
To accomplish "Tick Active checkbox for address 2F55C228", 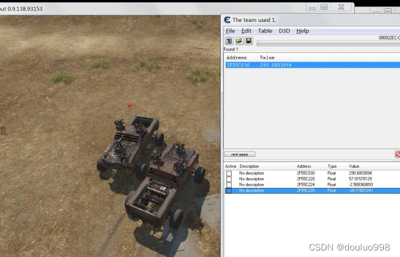I will 229,190.
